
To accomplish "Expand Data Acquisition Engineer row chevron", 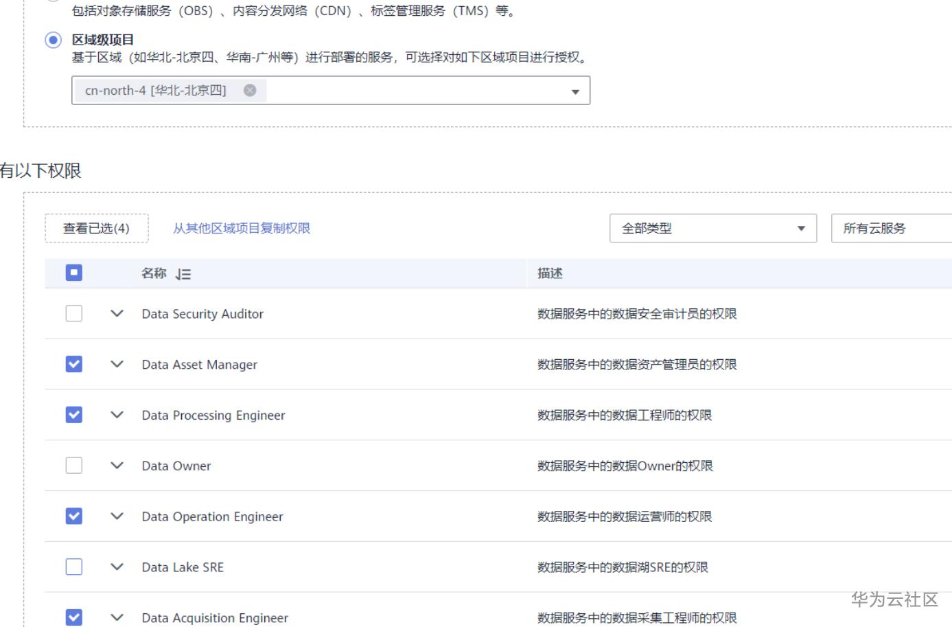I will (x=117, y=617).
